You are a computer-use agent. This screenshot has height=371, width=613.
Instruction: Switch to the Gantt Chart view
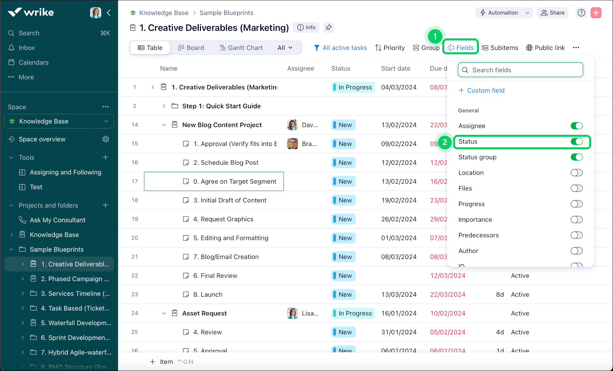[241, 48]
